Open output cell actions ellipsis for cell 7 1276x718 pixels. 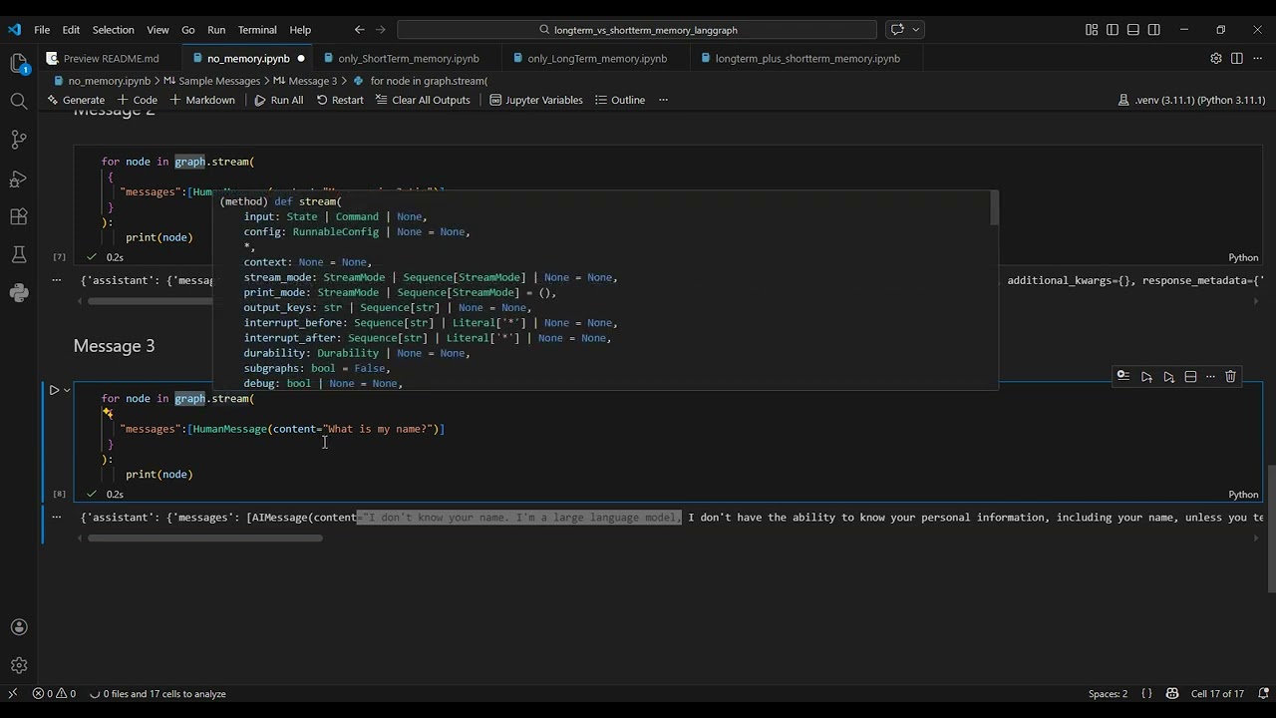tap(55, 280)
